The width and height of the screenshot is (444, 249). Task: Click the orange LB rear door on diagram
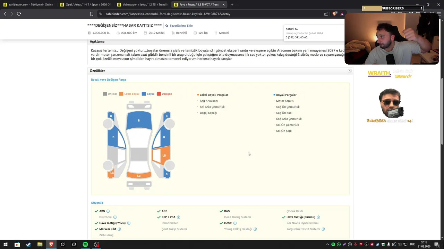point(164,155)
